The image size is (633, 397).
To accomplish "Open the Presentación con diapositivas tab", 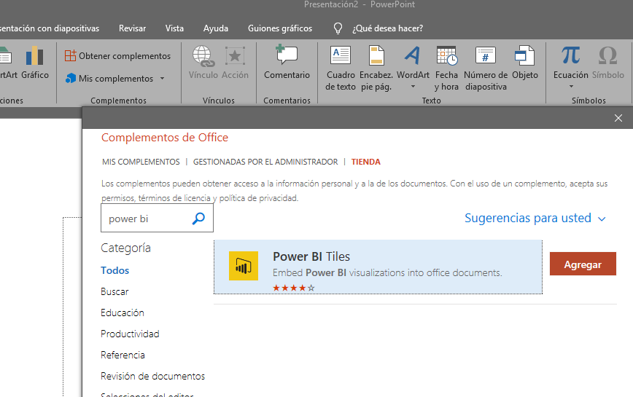I will click(x=50, y=28).
